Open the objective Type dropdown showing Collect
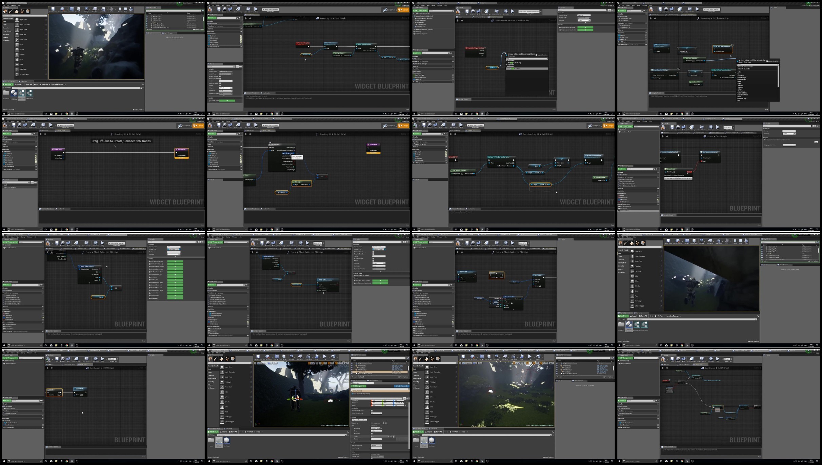Image resolution: width=822 pixels, height=465 pixels. click(x=376, y=431)
